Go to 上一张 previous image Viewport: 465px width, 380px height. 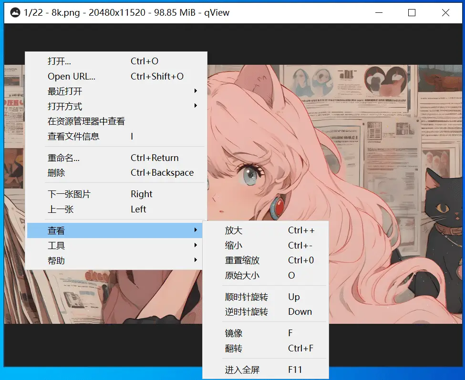(61, 210)
